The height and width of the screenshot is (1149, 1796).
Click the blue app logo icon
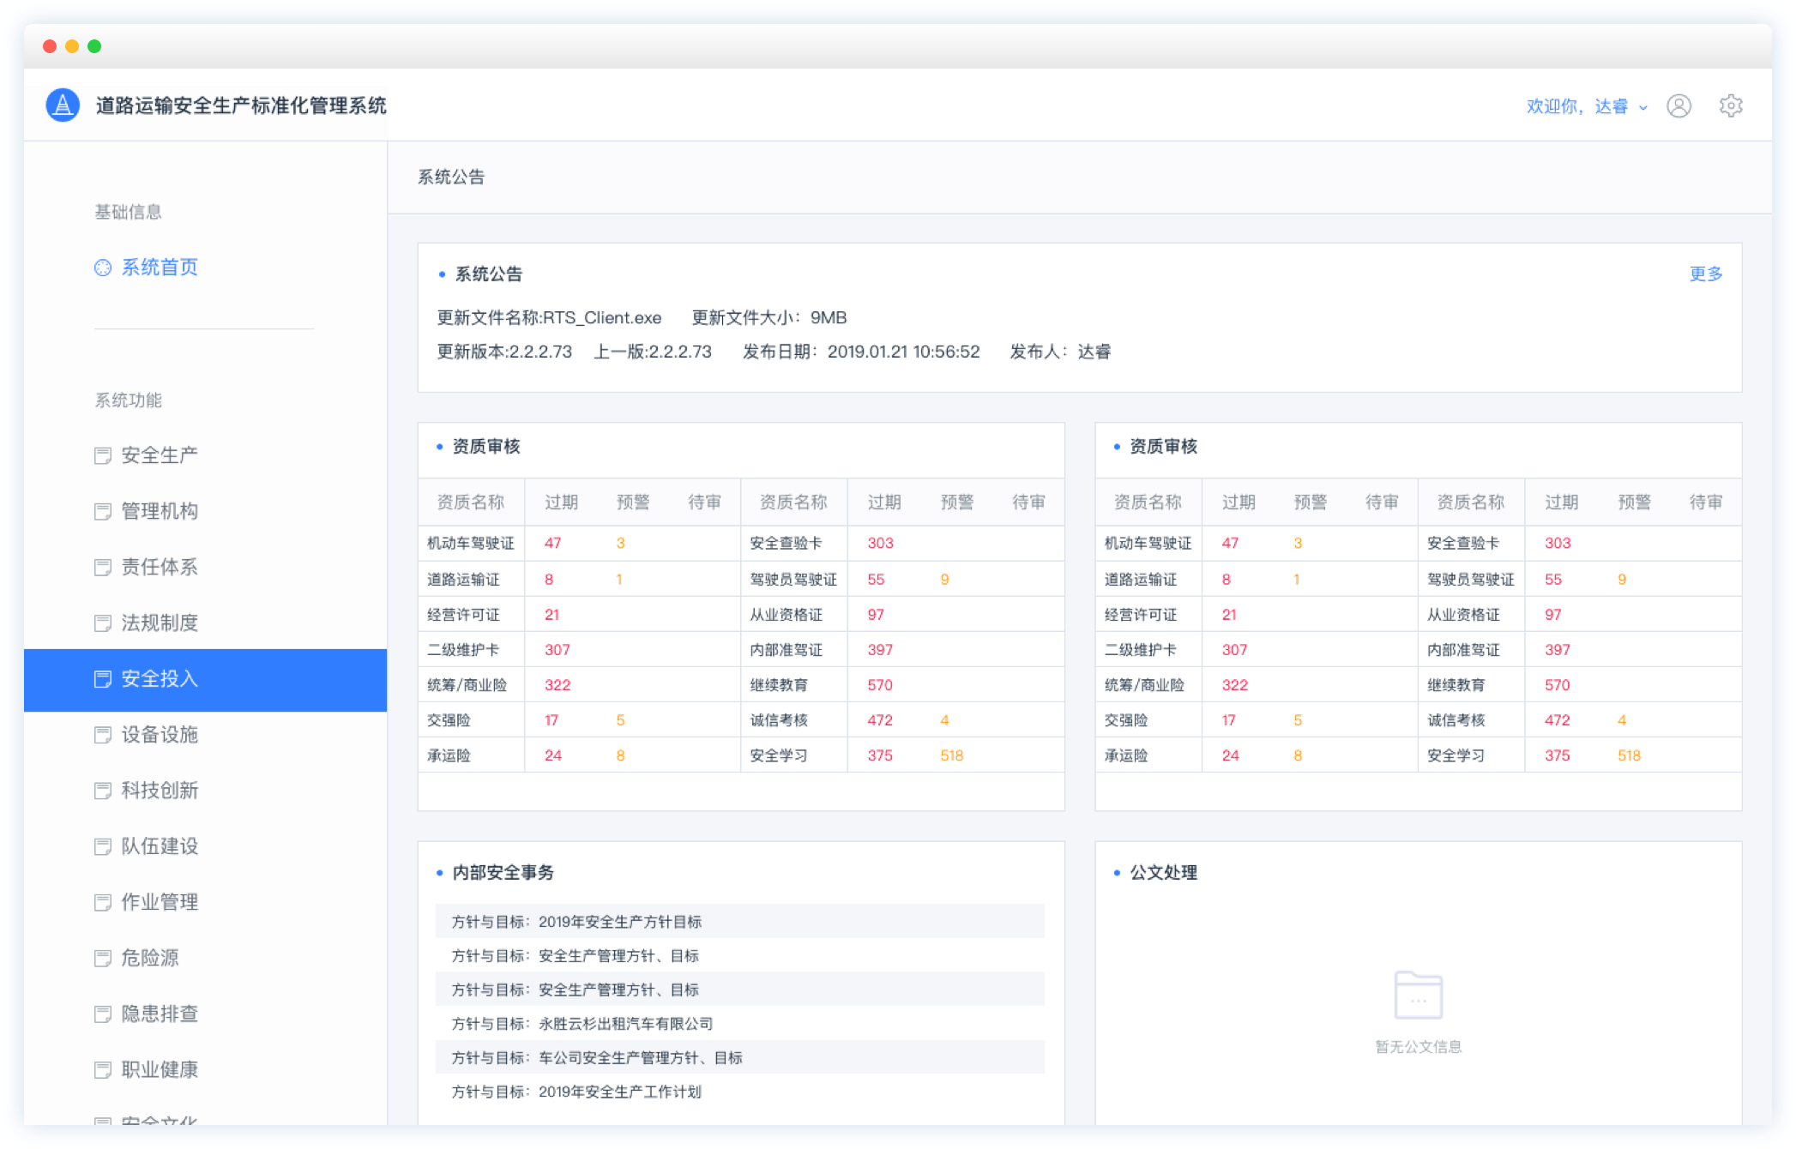pyautogui.click(x=63, y=105)
